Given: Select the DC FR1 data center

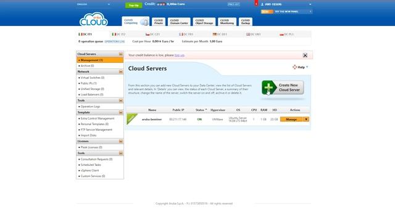Looking at the screenshot, I should [x=186, y=35].
